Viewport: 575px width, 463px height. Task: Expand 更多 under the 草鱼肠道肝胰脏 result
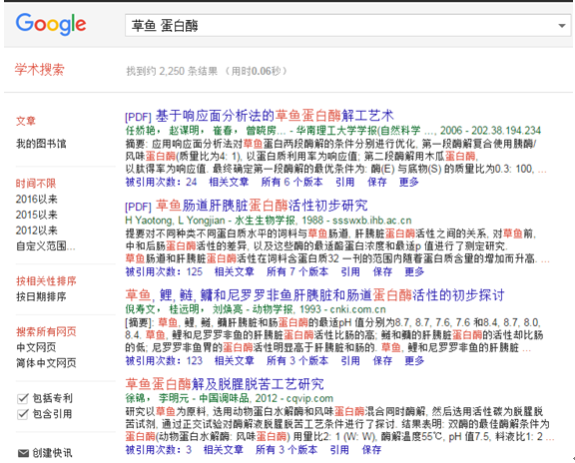414,271
